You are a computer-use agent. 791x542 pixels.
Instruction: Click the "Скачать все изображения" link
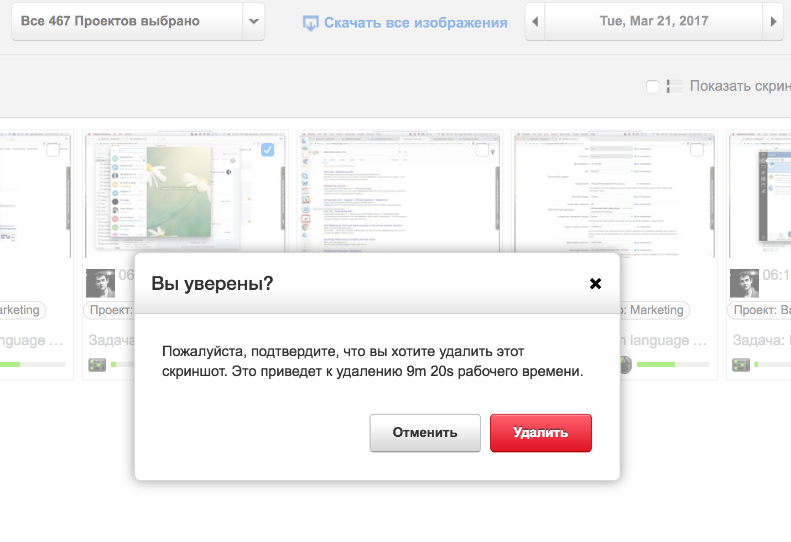pyautogui.click(x=415, y=23)
